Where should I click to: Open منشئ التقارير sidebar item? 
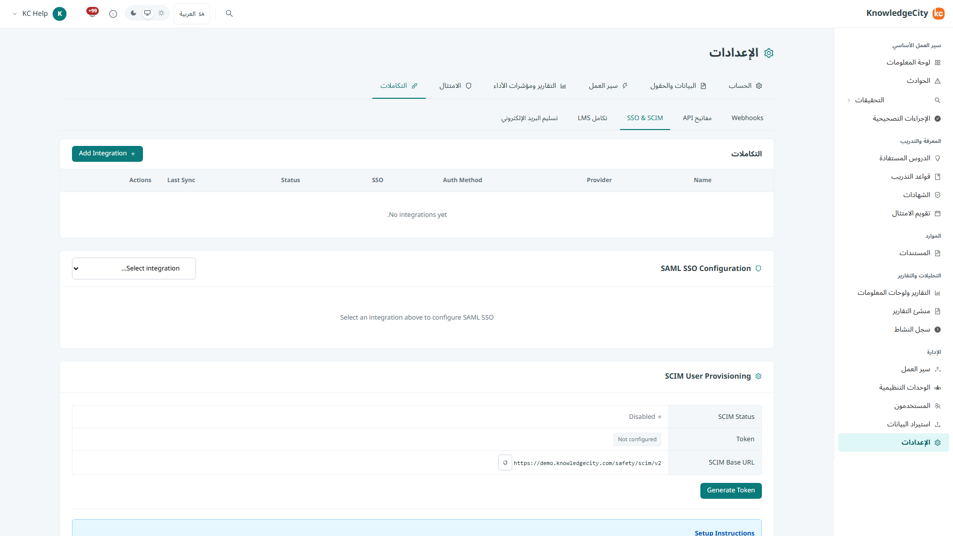click(893, 311)
